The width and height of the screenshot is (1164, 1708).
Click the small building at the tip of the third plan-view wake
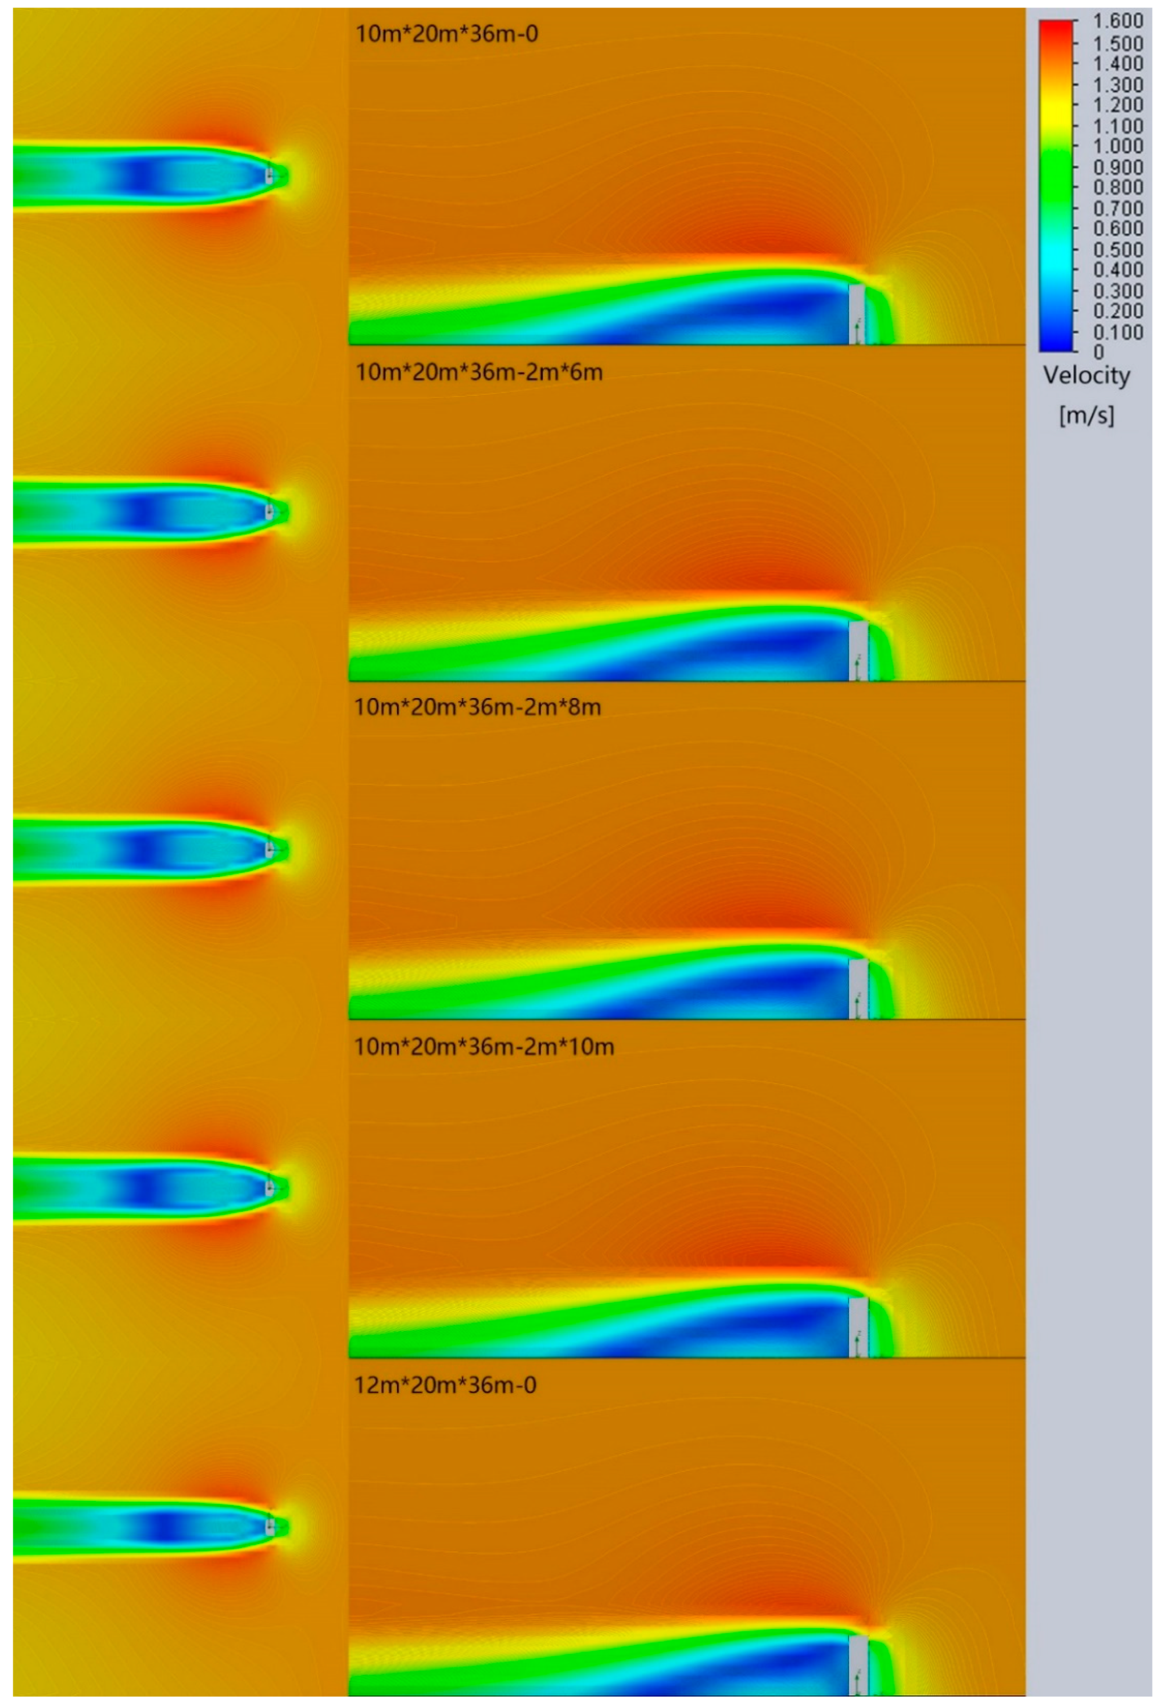coord(270,850)
